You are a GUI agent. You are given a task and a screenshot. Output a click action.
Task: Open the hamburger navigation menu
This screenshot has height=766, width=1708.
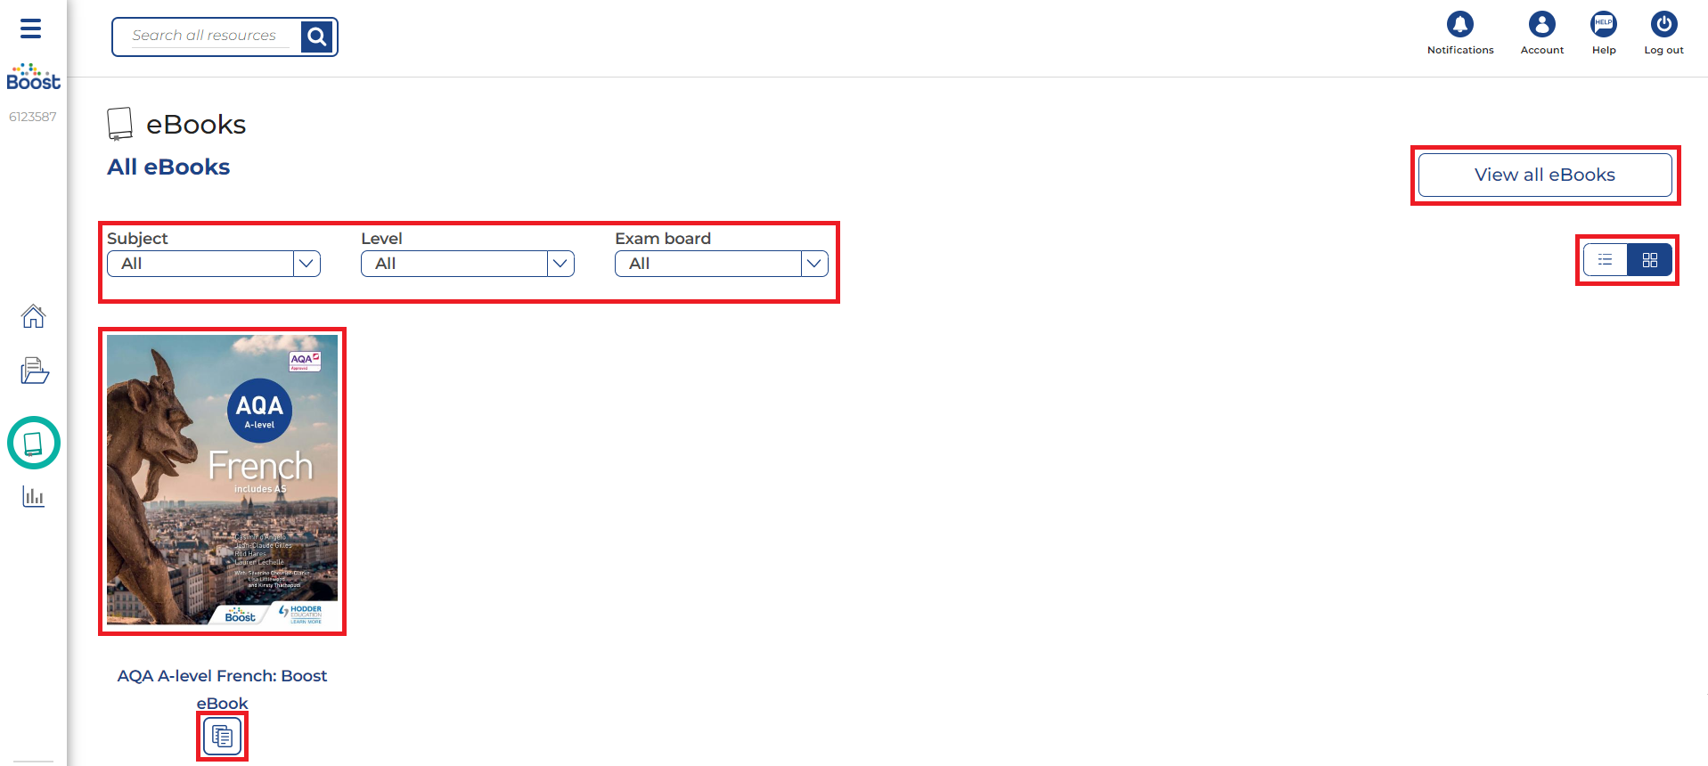[x=31, y=29]
